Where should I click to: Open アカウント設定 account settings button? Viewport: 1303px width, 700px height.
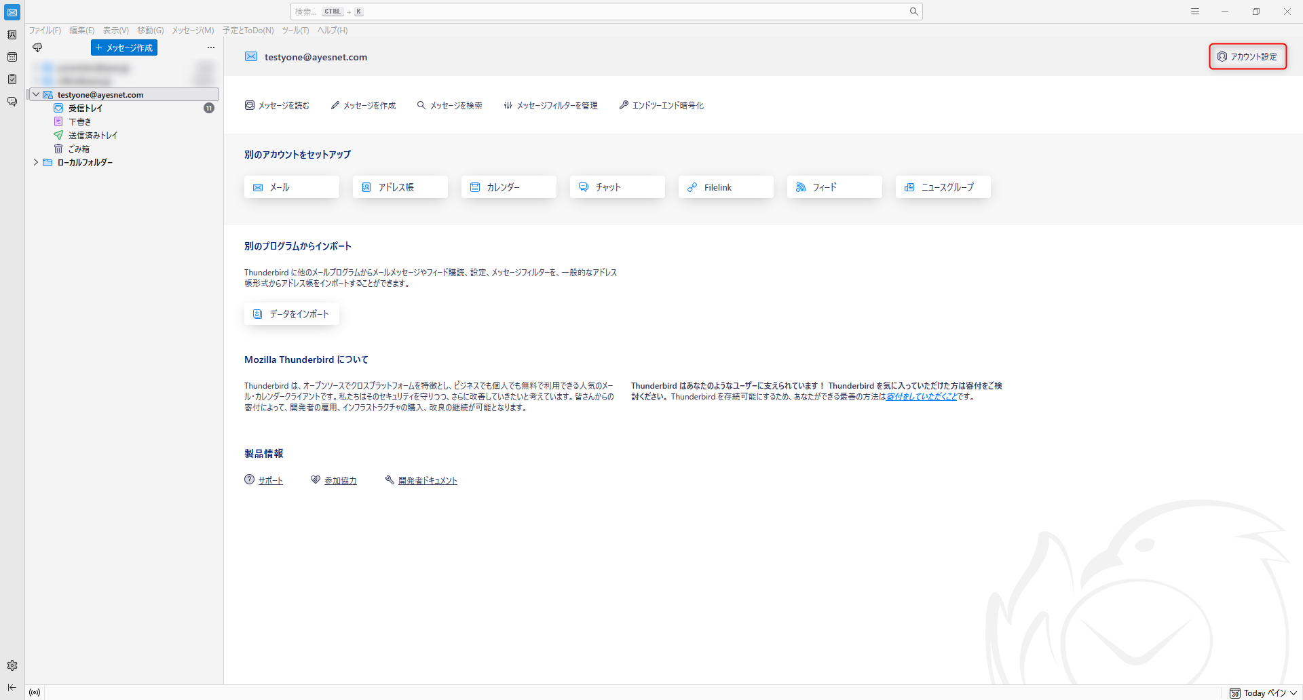(1247, 56)
